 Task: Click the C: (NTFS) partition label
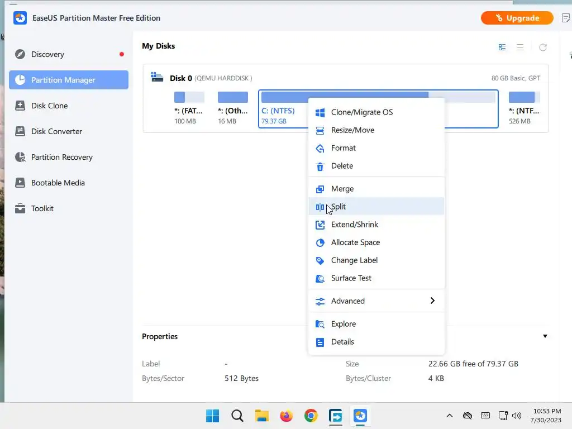pyautogui.click(x=278, y=111)
